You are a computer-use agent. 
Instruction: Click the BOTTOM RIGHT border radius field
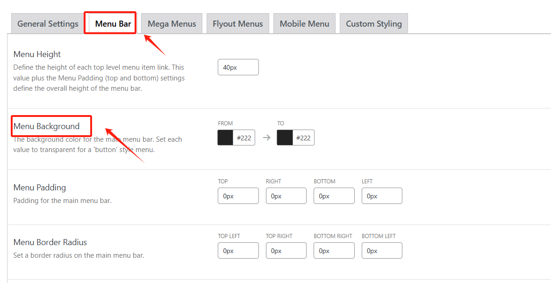pyautogui.click(x=334, y=250)
